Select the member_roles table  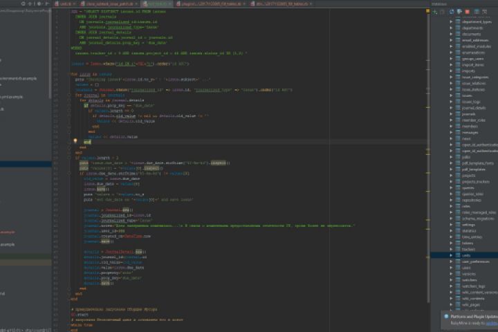[473, 120]
